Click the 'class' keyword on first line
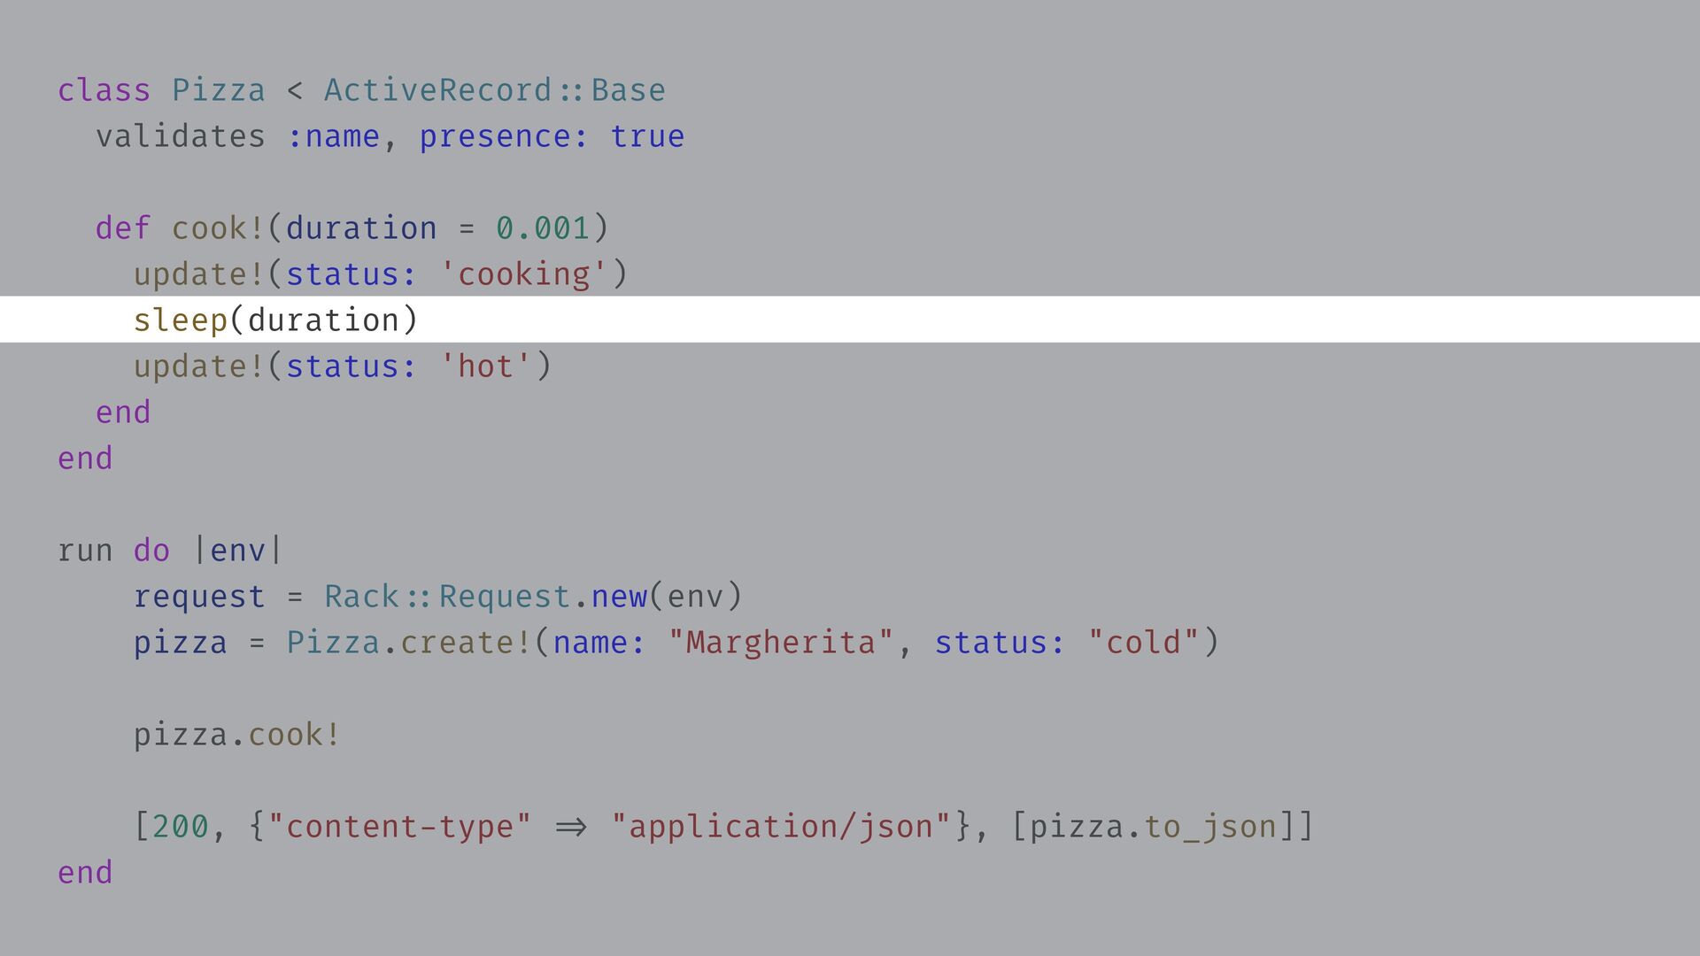 [x=104, y=90]
